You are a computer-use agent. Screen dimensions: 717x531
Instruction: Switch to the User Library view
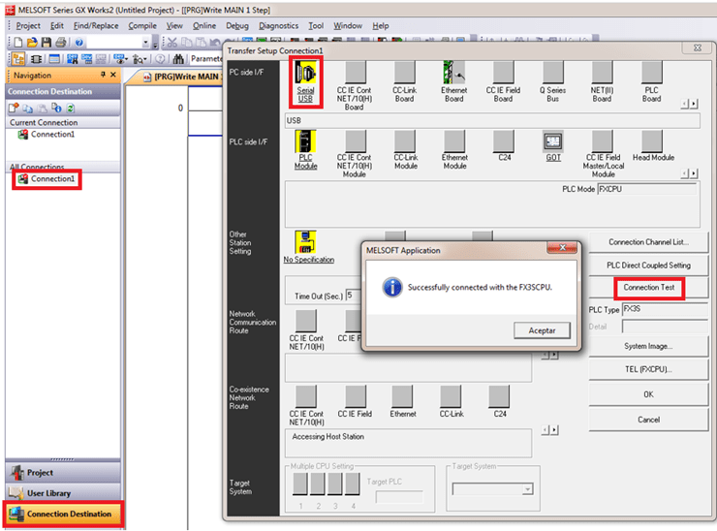click(63, 493)
